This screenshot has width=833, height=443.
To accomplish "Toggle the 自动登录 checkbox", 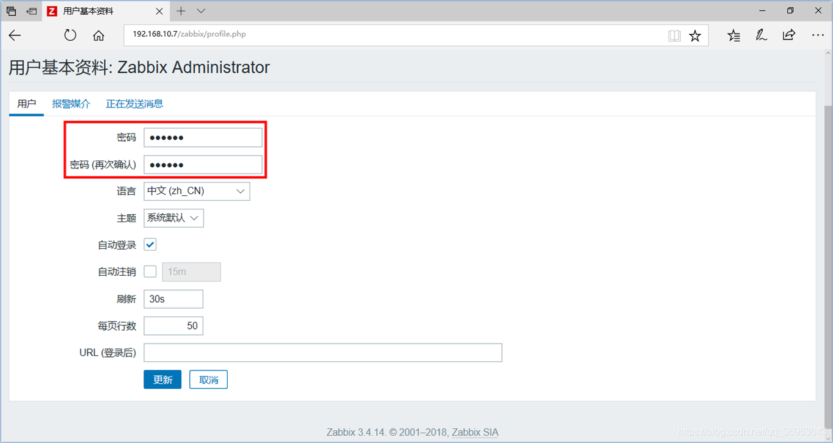I will point(150,245).
